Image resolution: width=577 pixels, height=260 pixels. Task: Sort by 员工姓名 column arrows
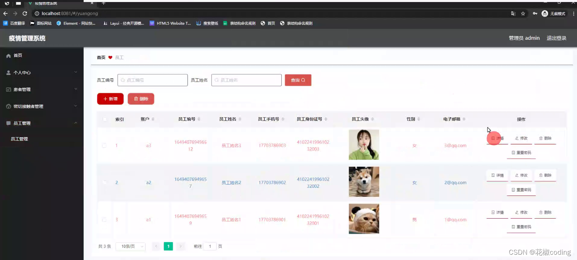[240, 119]
